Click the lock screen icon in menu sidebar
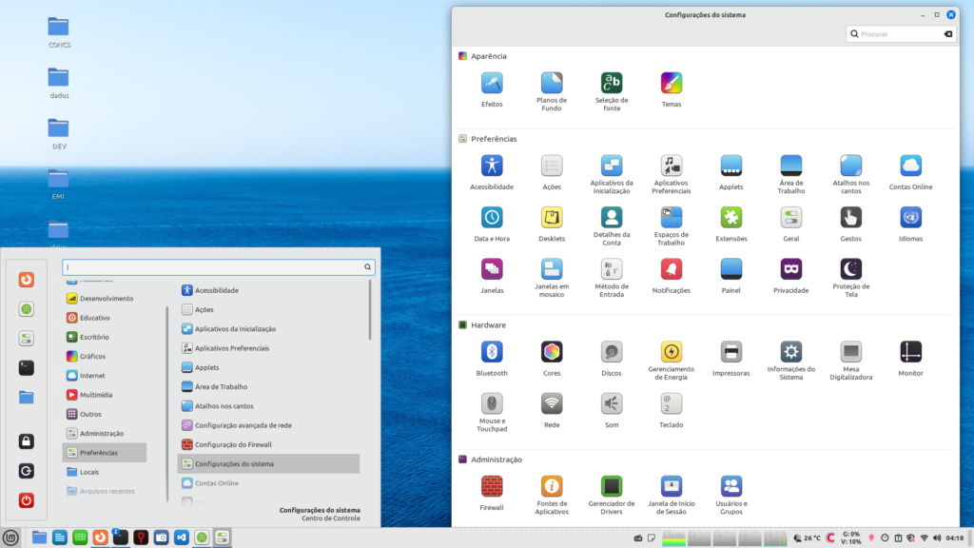The height and width of the screenshot is (548, 974). (27, 441)
